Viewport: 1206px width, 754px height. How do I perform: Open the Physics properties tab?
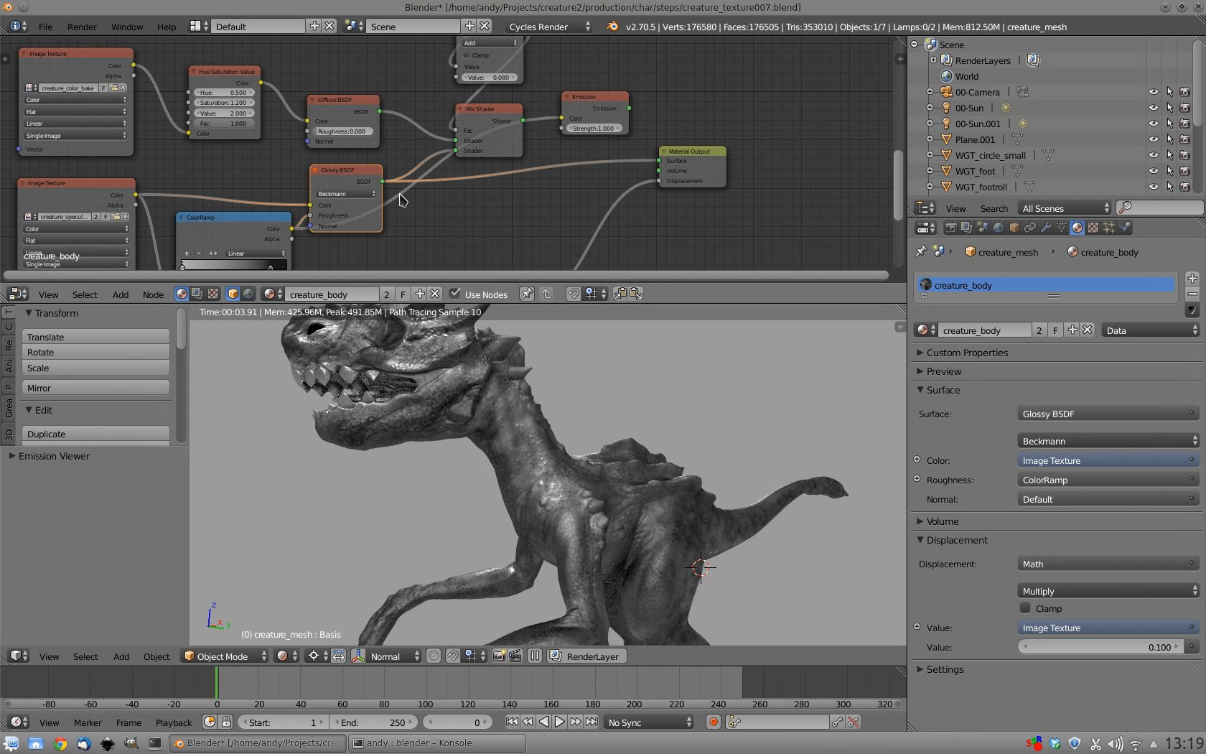click(x=1124, y=228)
